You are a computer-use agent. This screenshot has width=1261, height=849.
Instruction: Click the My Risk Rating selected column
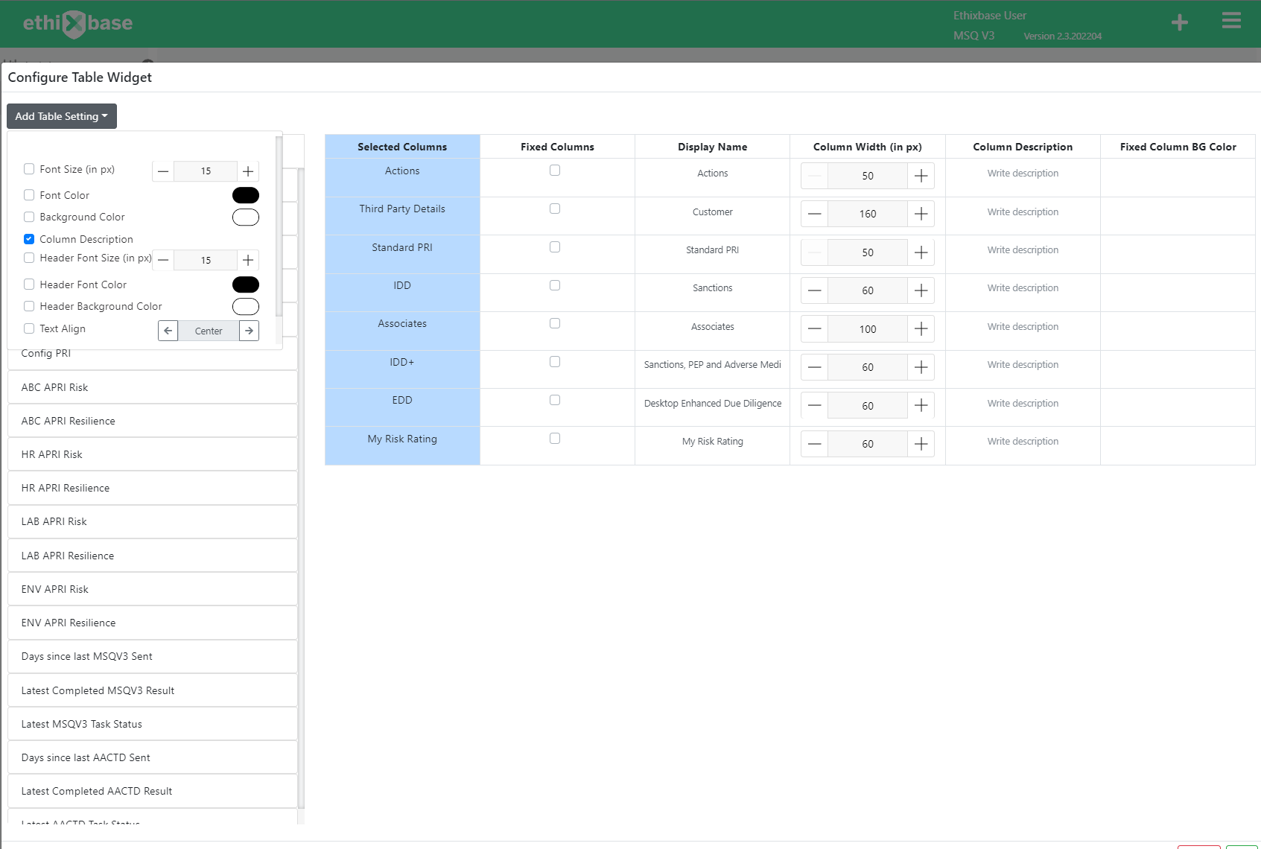click(402, 439)
